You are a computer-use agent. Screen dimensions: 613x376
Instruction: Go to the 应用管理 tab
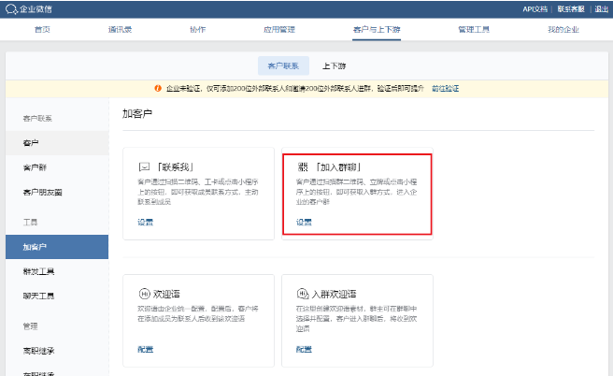[279, 30]
